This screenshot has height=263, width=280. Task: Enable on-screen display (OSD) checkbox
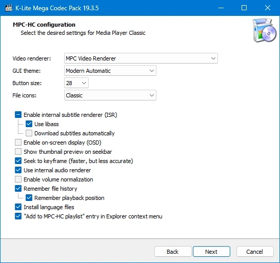(18, 143)
